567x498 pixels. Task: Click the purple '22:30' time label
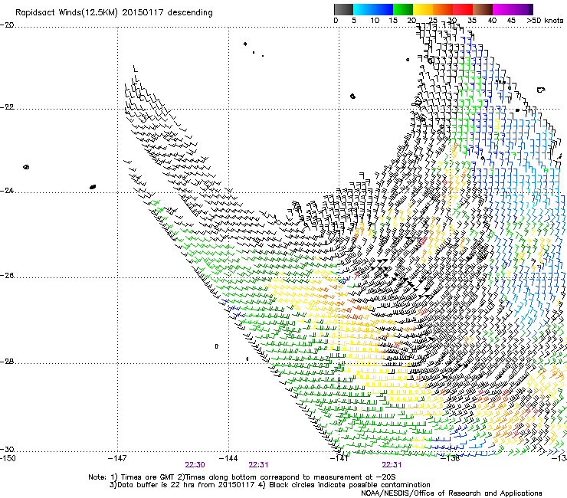click(195, 465)
